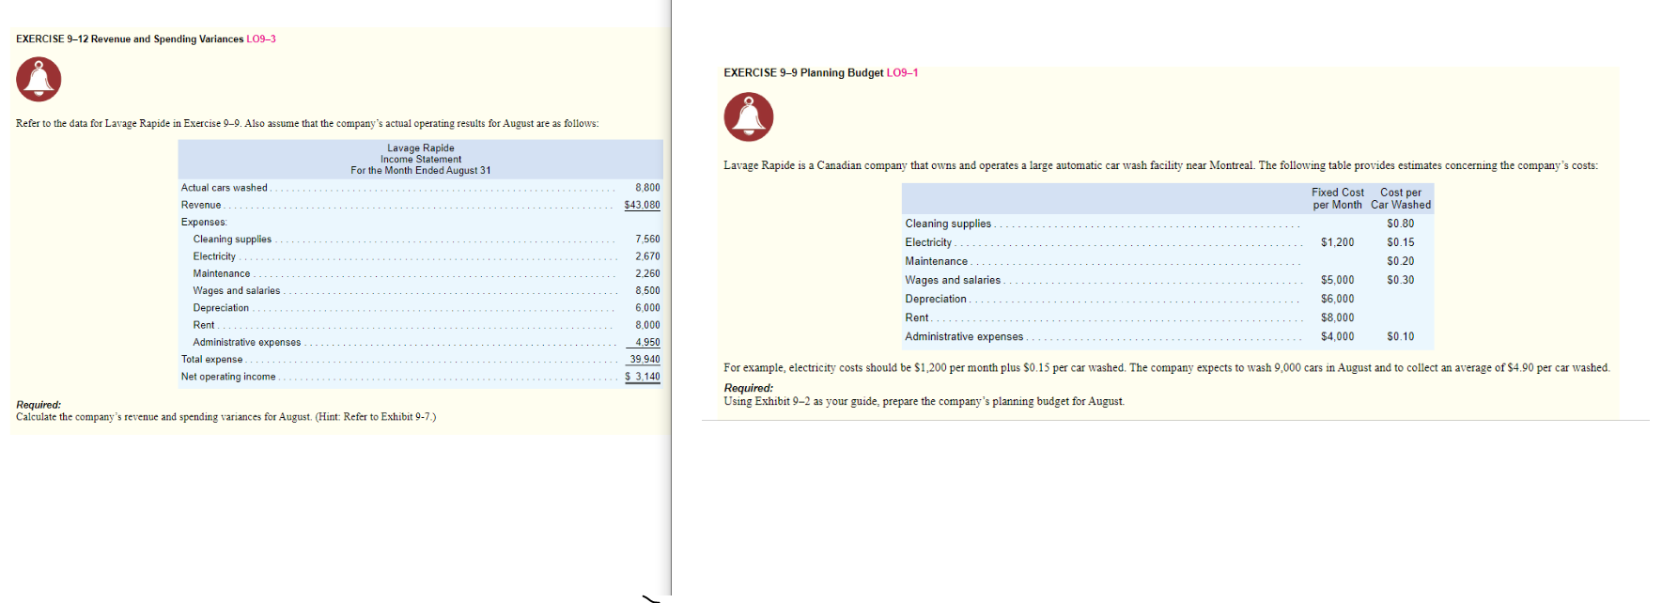Viewport: 1662px width, 603px height.
Task: Click rent expense 8,000 in income statement
Action: pos(647,325)
